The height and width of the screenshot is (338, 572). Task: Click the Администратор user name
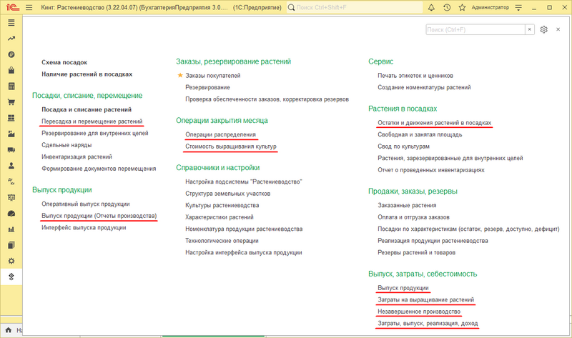pyautogui.click(x=490, y=7)
